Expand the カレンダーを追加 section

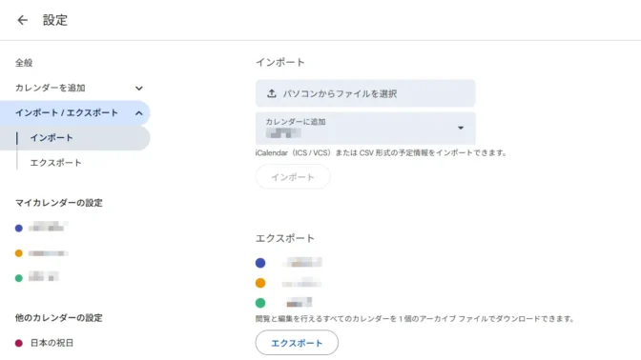click(75, 88)
